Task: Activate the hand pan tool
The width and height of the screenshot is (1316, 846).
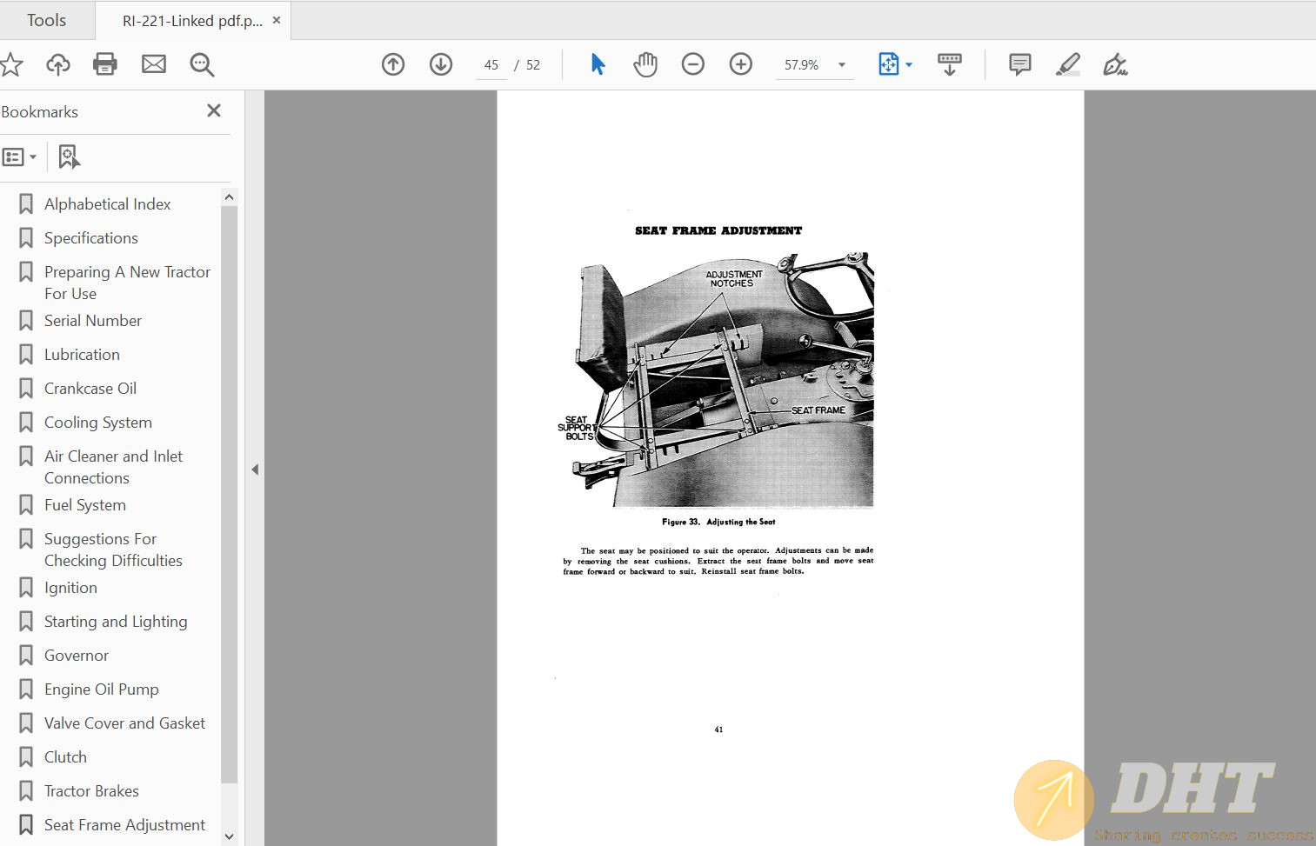Action: coord(645,64)
